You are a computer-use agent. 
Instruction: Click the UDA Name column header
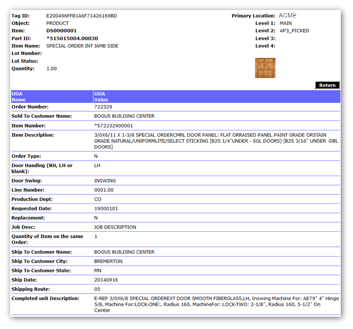click(52, 97)
